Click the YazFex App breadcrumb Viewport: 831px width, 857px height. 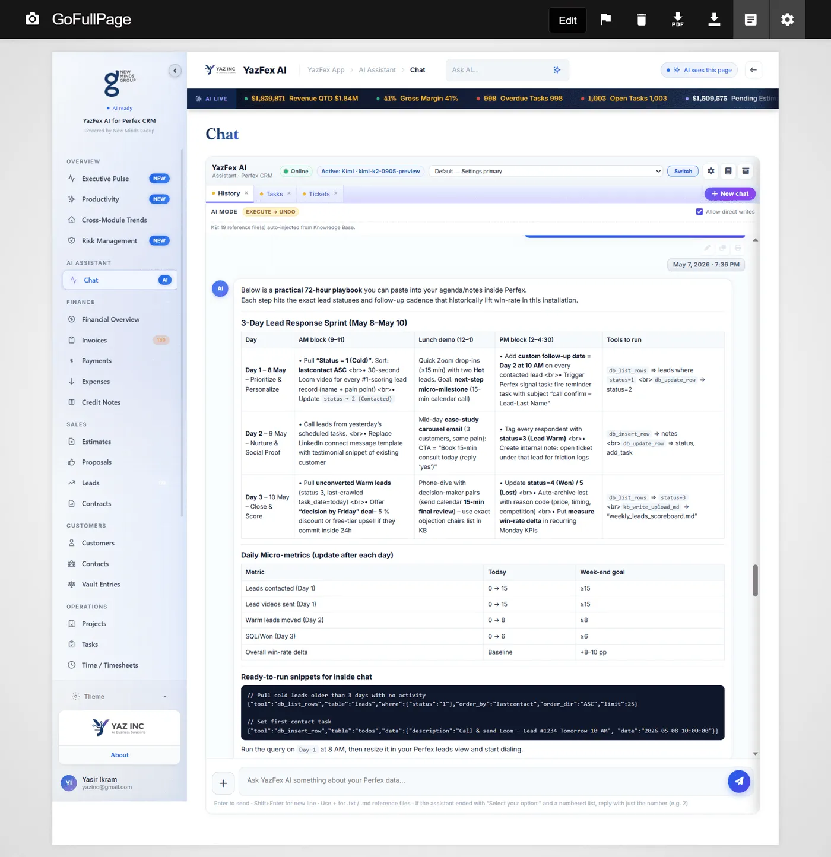coord(326,70)
